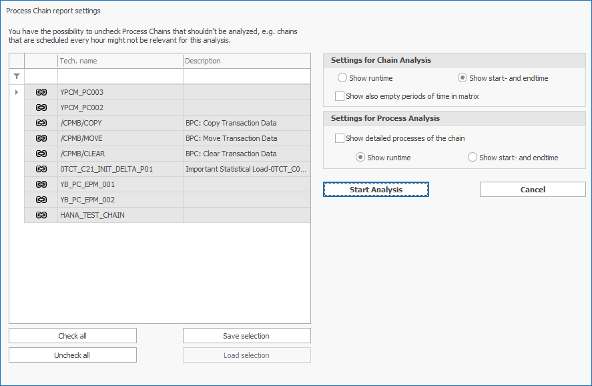Sort by the Tech. name column header

tap(120, 61)
